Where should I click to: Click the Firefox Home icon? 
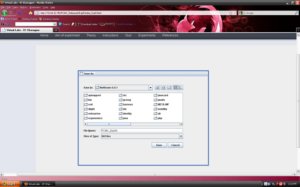pyautogui.click(x=31, y=13)
